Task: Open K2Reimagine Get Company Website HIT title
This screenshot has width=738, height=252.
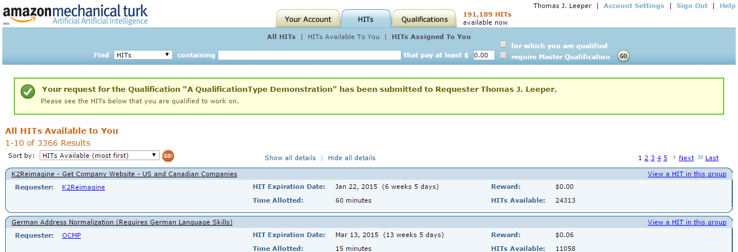Action: (124, 174)
